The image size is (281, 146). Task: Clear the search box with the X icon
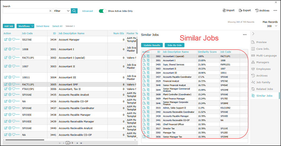pyautogui.click(x=50, y=11)
